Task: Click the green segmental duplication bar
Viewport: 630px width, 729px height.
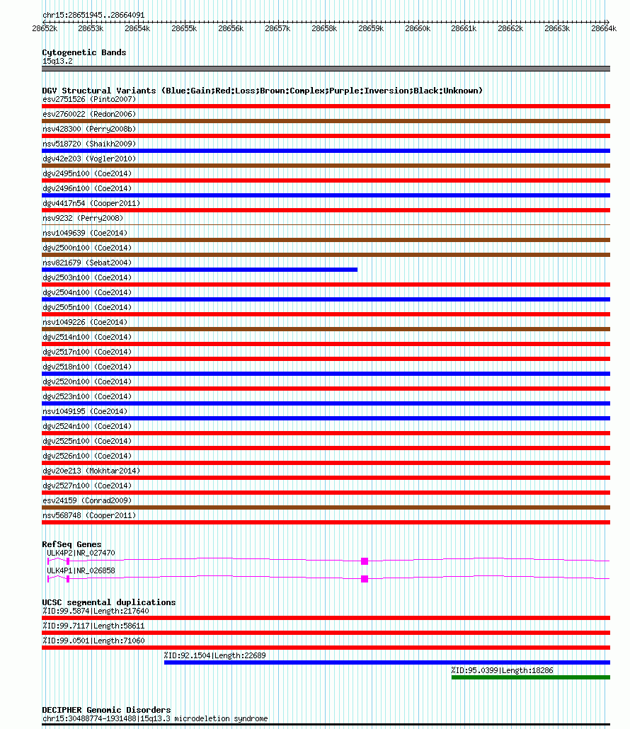Action: pyautogui.click(x=530, y=677)
